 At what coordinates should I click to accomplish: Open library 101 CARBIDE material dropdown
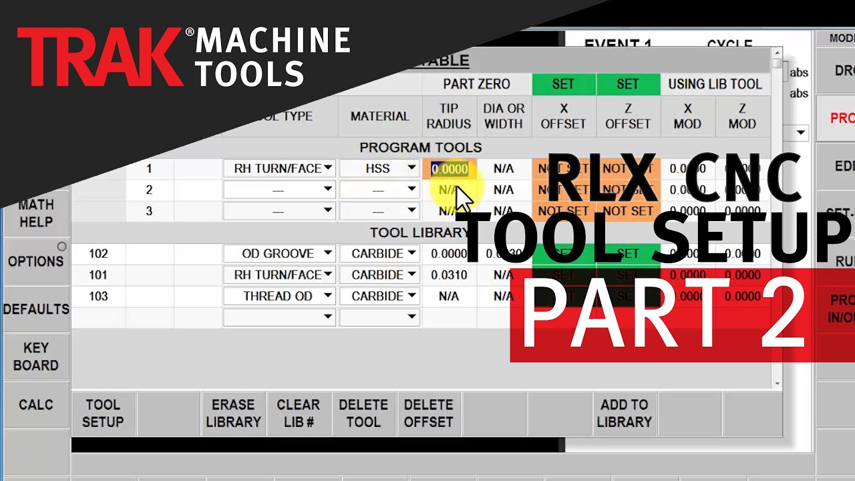(x=379, y=275)
